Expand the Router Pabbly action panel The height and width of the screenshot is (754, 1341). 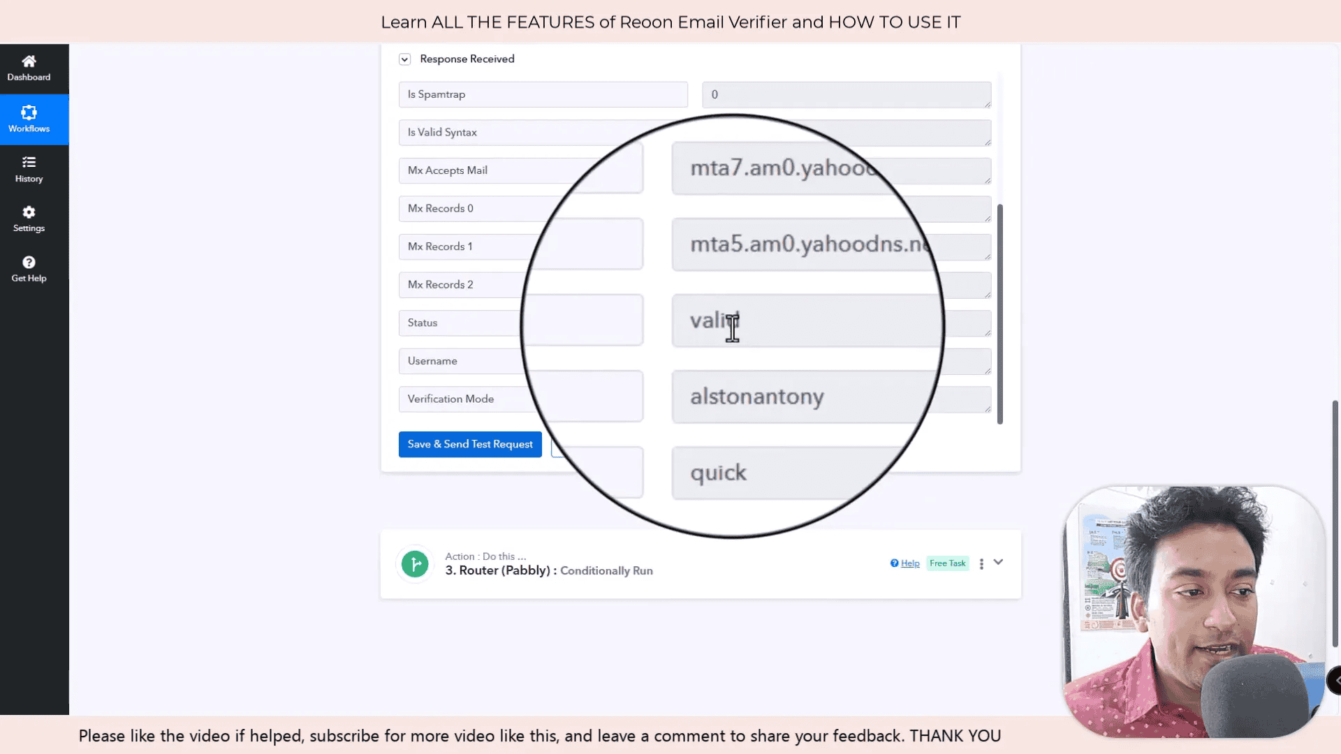[998, 561]
